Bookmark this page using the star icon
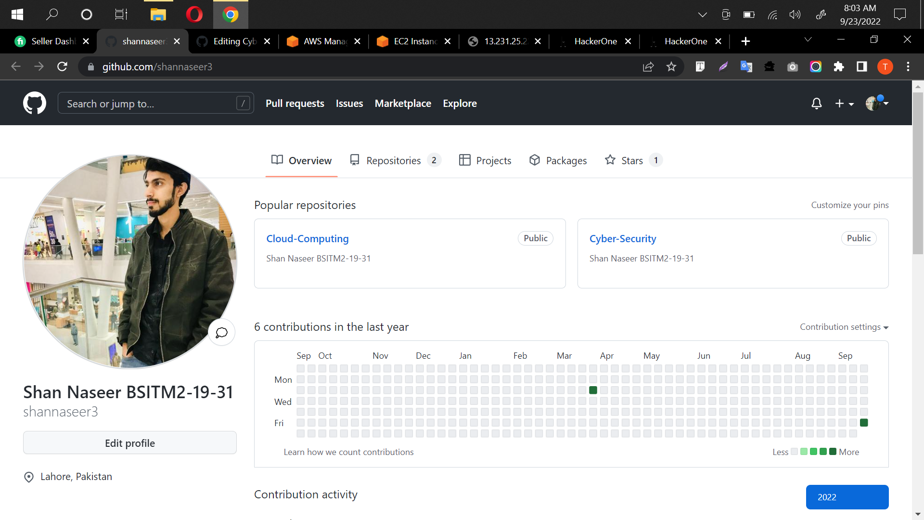Viewport: 924px width, 520px height. tap(672, 66)
